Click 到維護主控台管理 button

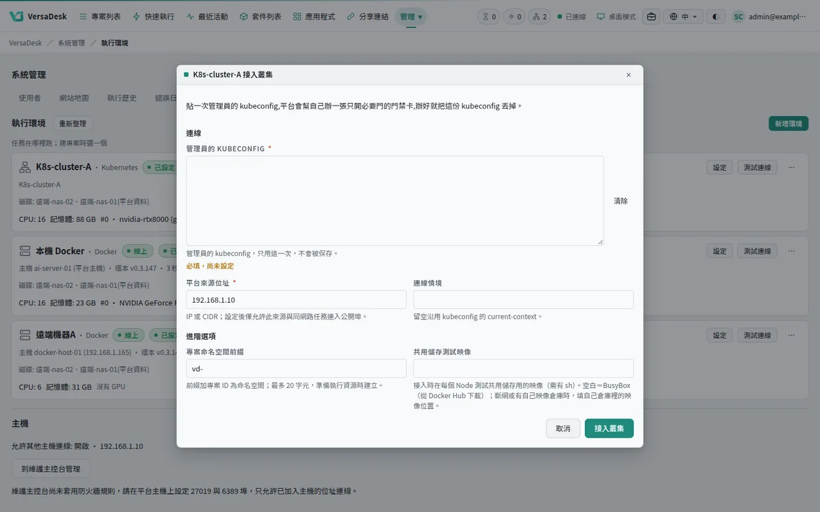[x=51, y=468]
